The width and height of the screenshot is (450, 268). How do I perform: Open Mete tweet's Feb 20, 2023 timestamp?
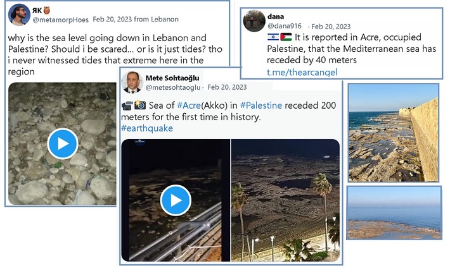pyautogui.click(x=227, y=87)
